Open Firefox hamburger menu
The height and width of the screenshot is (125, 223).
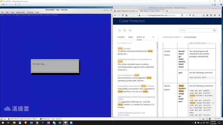tap(220, 15)
